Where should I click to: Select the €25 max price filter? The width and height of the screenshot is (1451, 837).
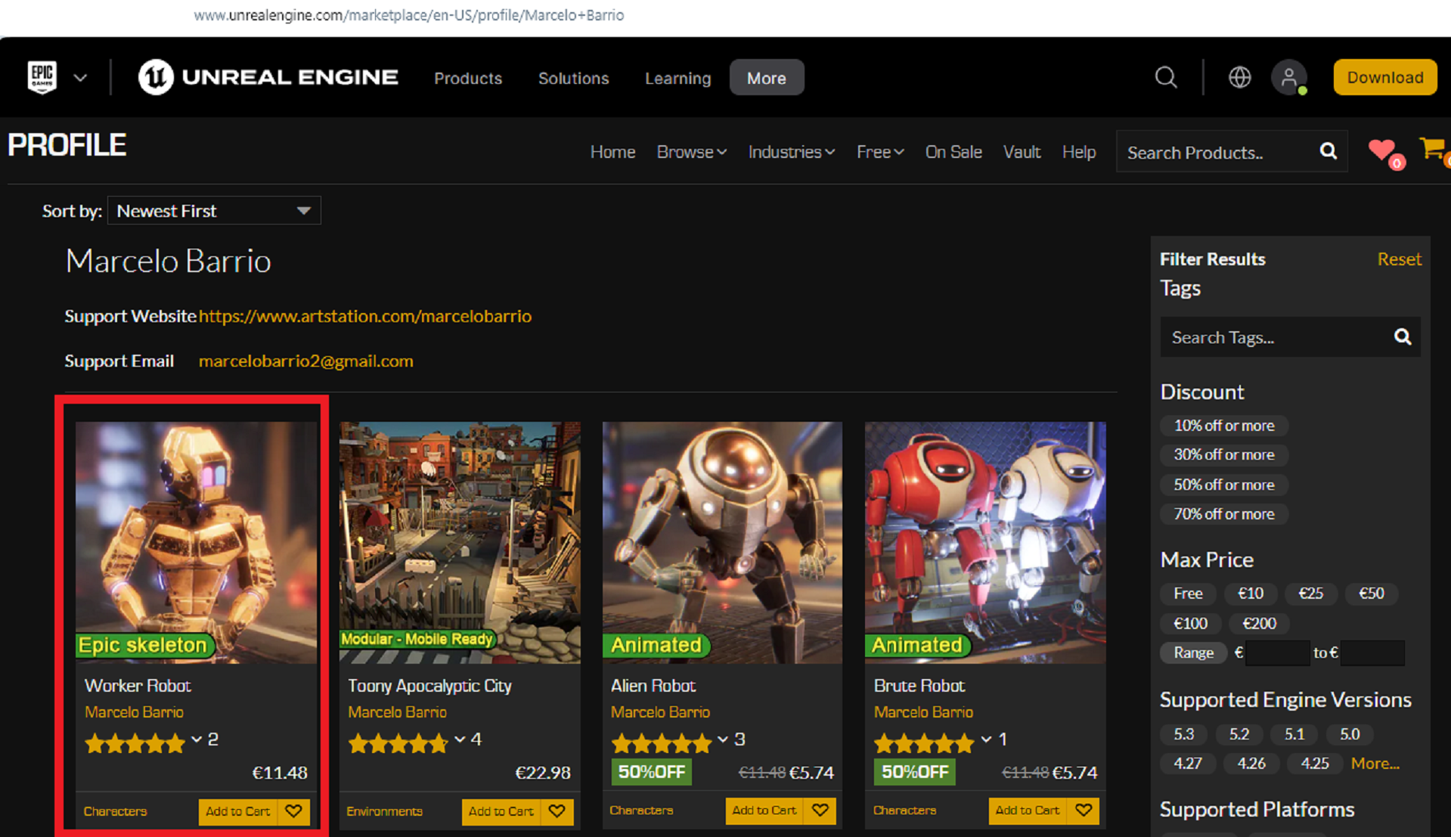1310,594
